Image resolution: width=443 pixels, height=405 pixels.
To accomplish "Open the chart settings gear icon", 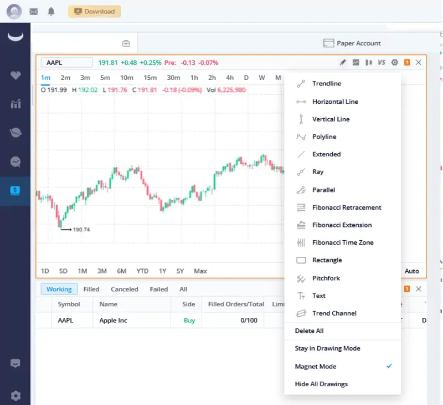I will 395,62.
